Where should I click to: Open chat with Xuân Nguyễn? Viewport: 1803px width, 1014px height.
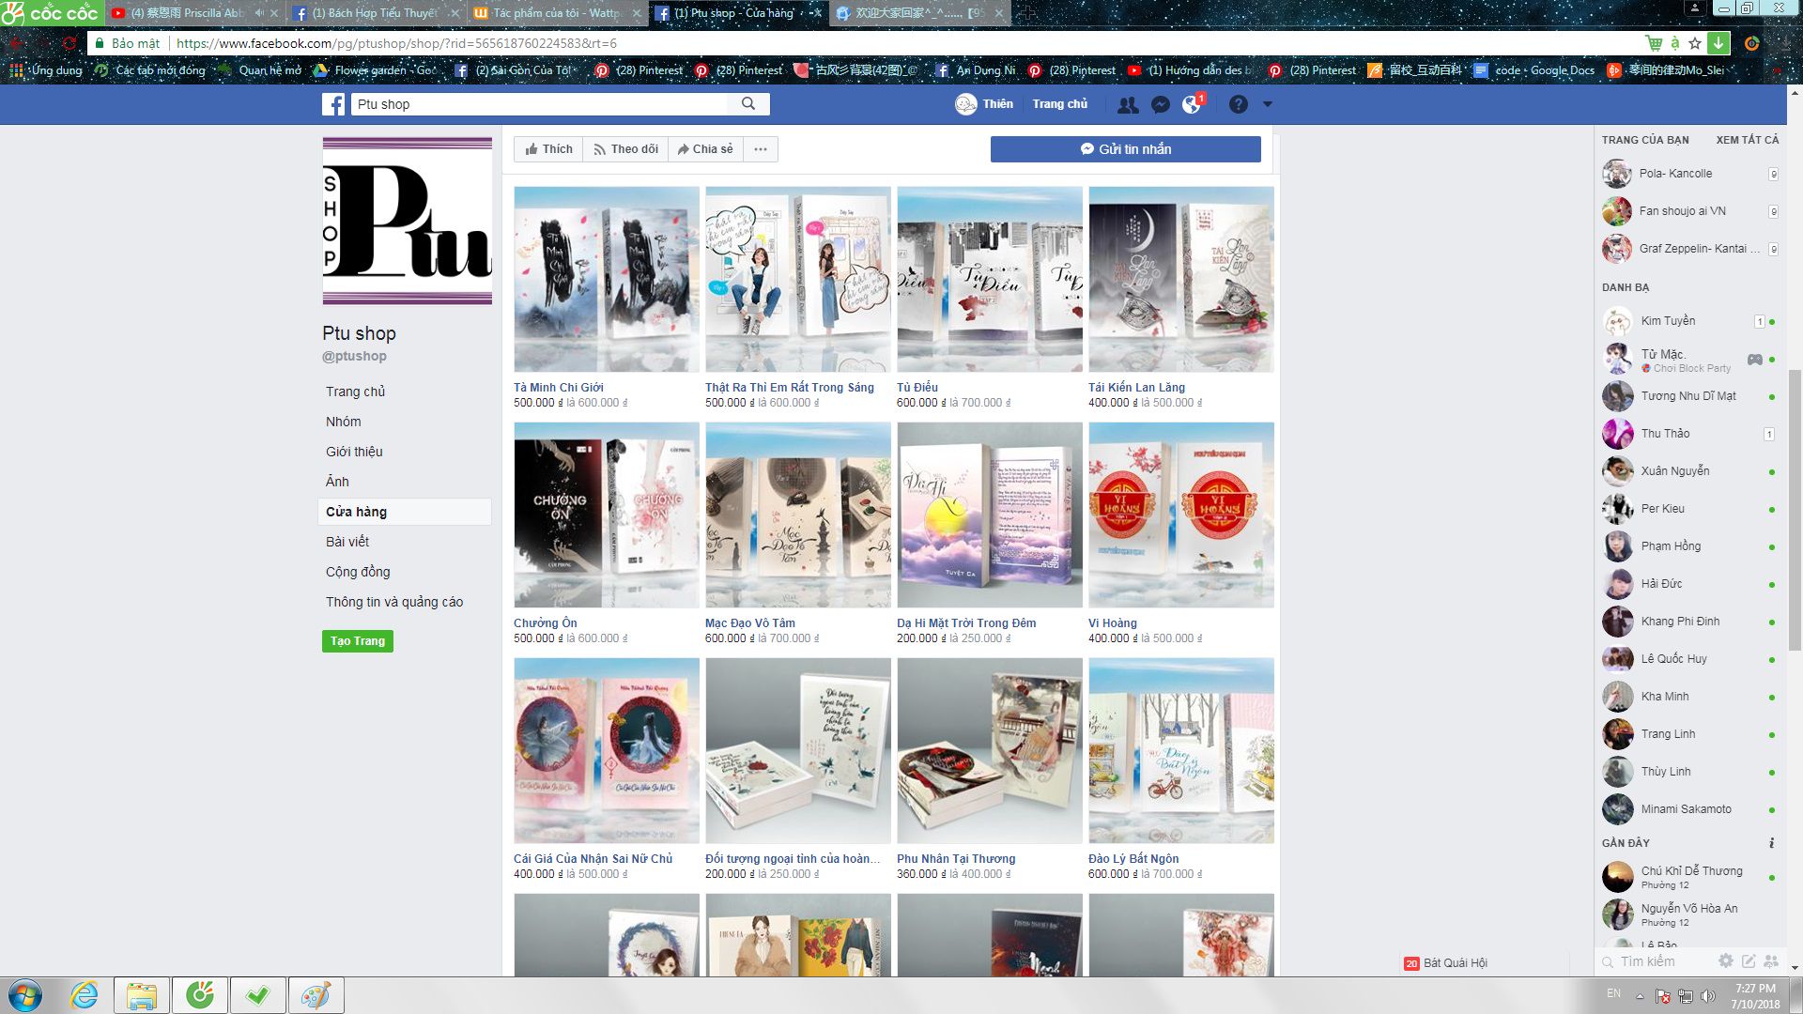pos(1690,471)
